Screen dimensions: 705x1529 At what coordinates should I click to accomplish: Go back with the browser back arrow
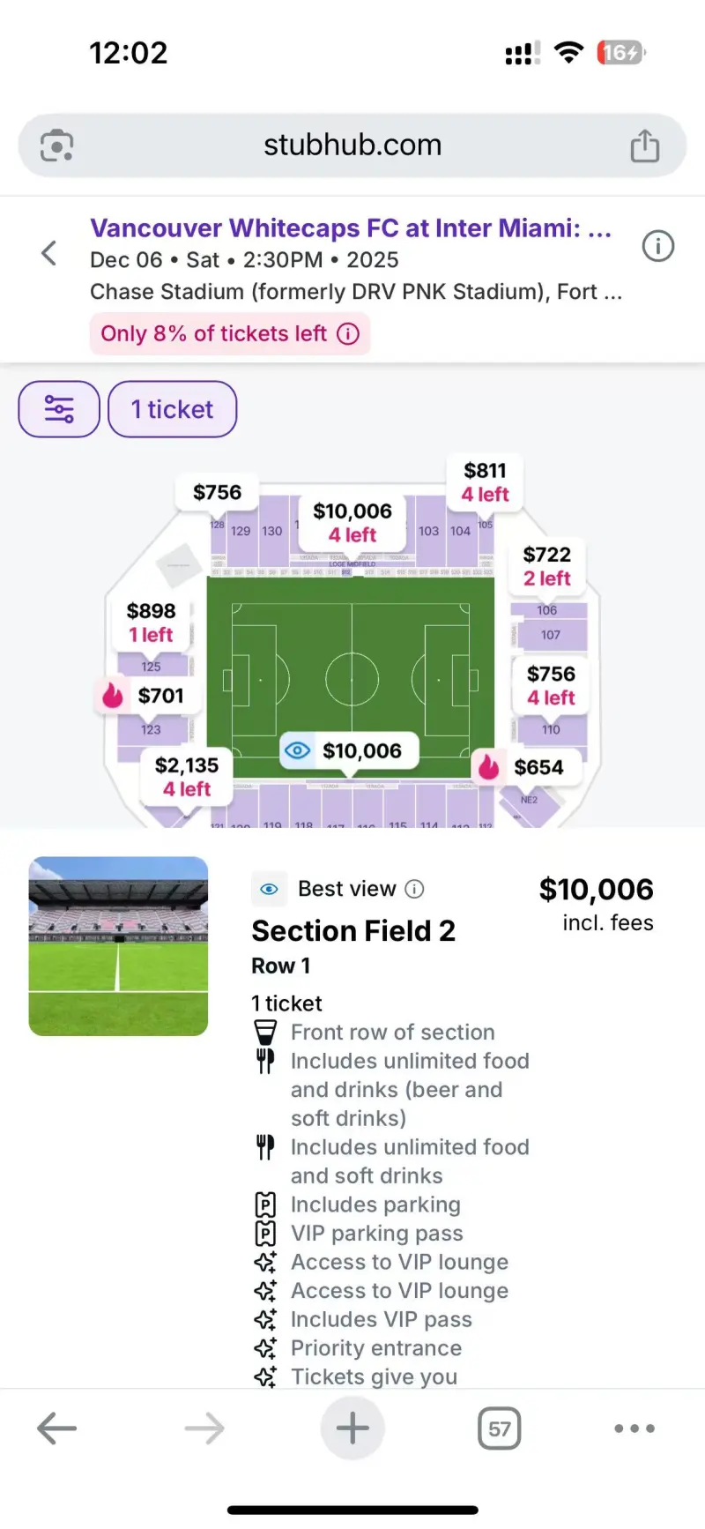tap(57, 1428)
